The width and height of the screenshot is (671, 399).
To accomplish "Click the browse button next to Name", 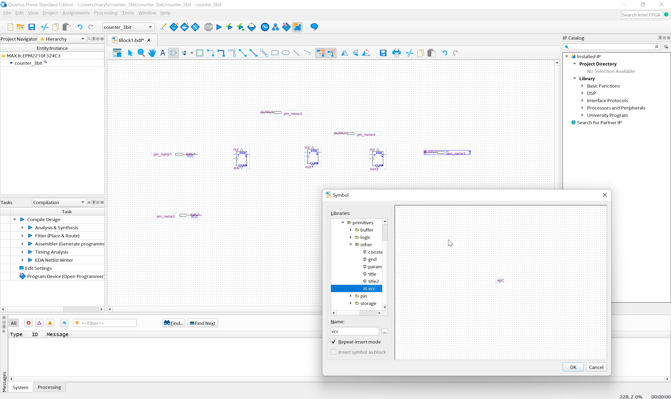I will 384,331.
